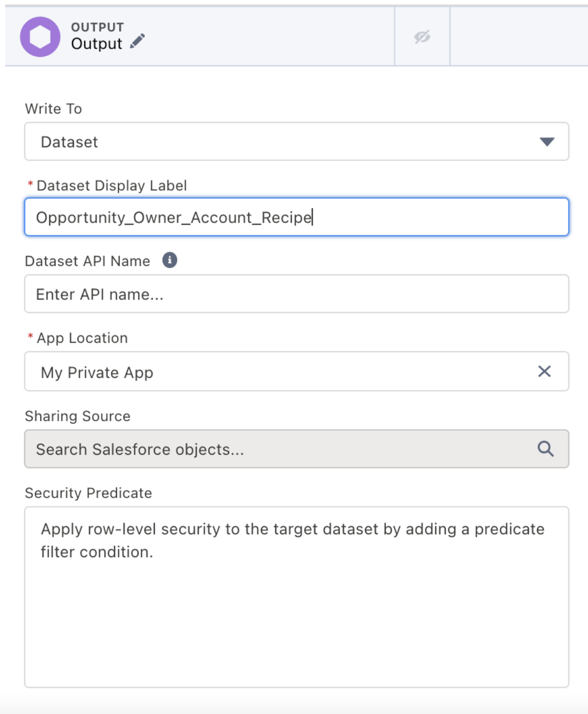Toggle the hidden-eye preview icon
Viewport: 588px width, 714px height.
tap(422, 37)
